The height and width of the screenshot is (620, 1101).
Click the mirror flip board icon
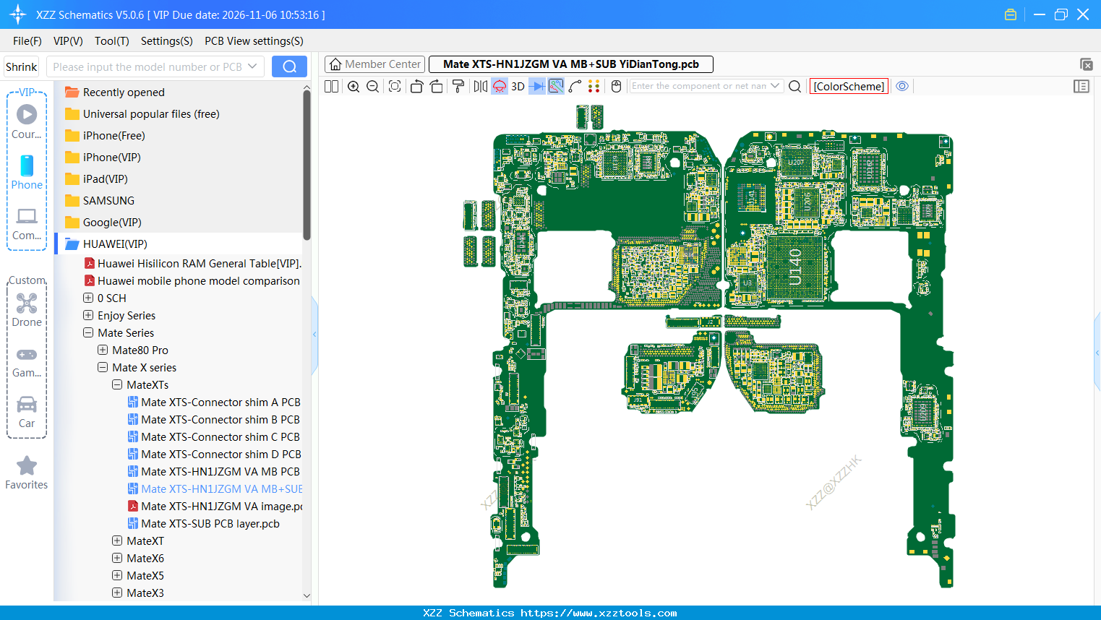pos(480,87)
